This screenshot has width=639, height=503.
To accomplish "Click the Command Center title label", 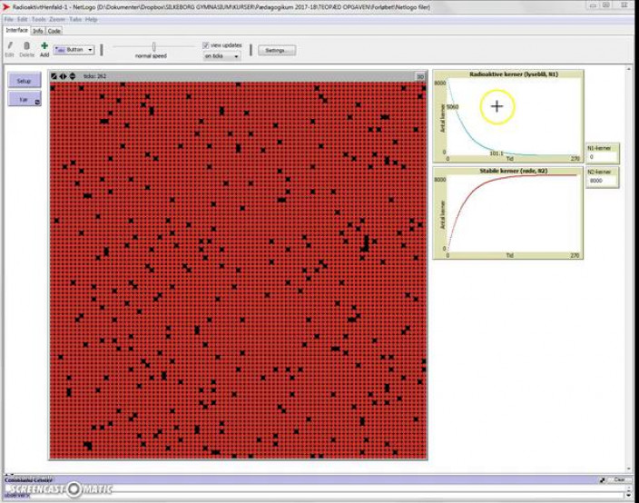I will pyautogui.click(x=28, y=480).
